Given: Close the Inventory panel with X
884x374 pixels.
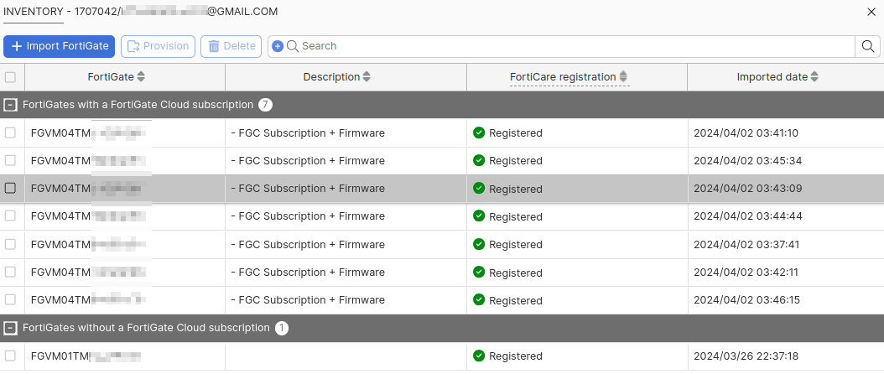Looking at the screenshot, I should click(x=871, y=12).
